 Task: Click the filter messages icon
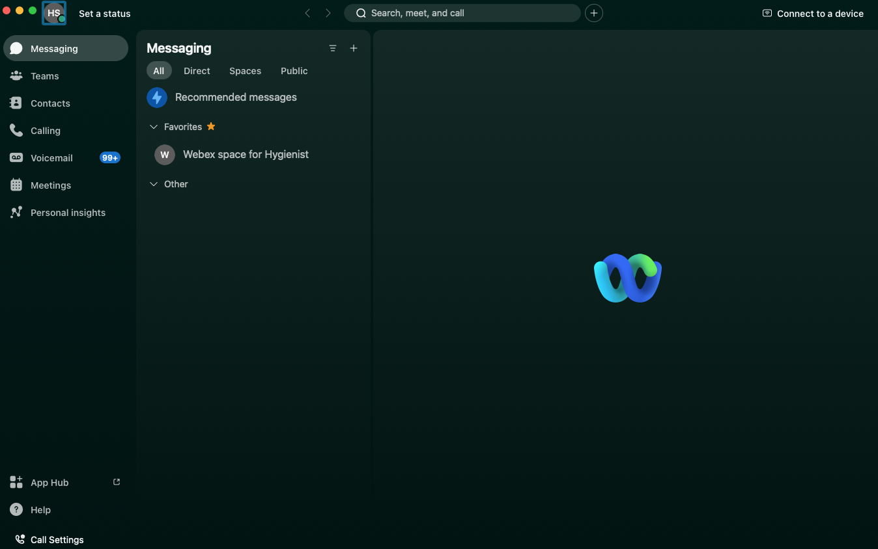tap(333, 48)
